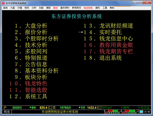Screen dimensions: 153x116
Task: Open the red 钱龙特色 menu
Action: pyautogui.click(x=88, y=8)
